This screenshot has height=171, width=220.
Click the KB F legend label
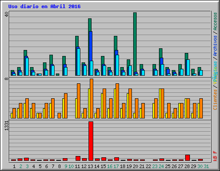tap(215, 156)
